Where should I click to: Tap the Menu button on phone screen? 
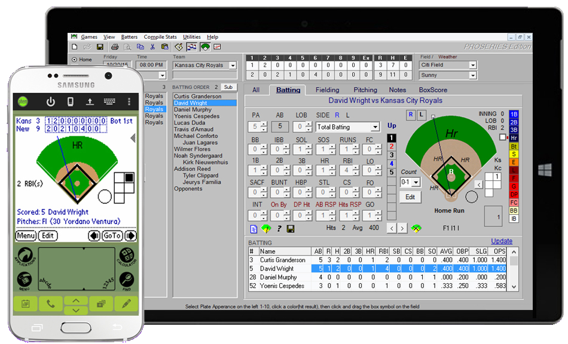pyautogui.click(x=26, y=236)
